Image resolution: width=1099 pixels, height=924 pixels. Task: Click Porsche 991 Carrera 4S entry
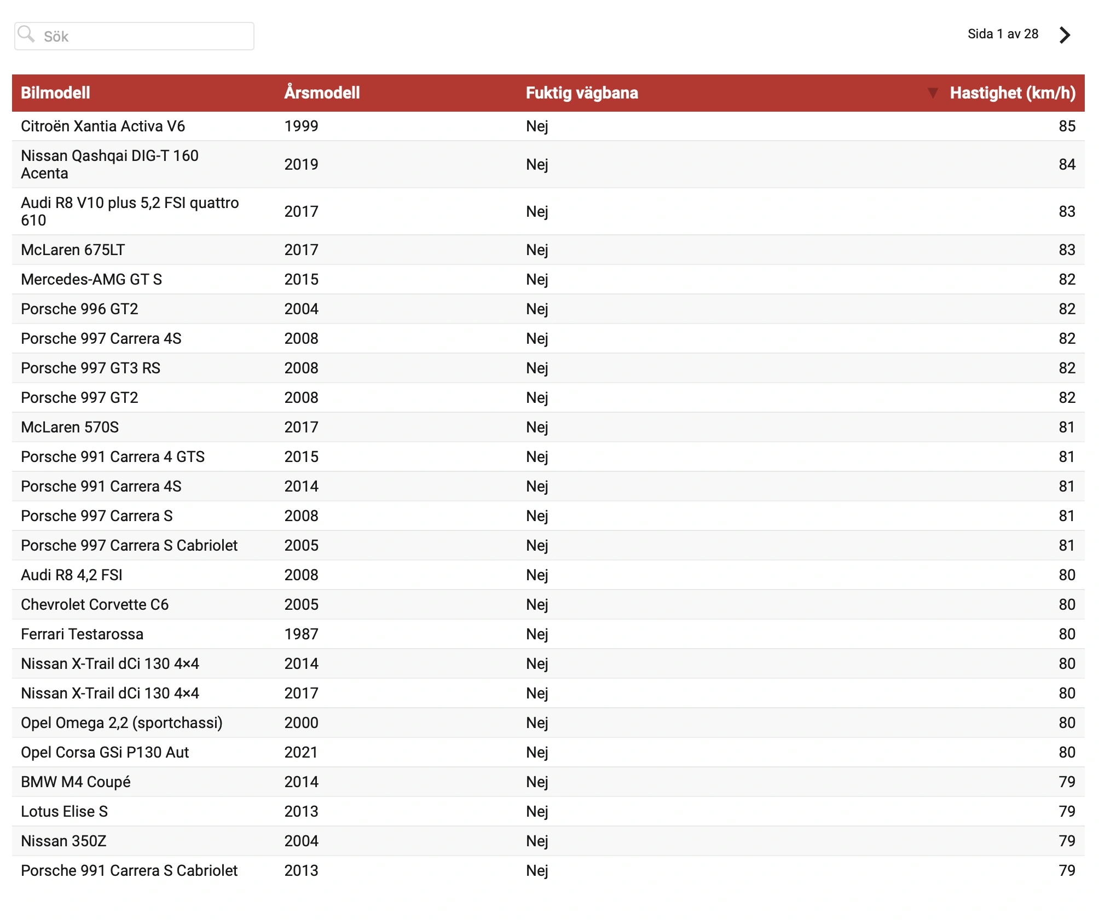[x=101, y=487]
